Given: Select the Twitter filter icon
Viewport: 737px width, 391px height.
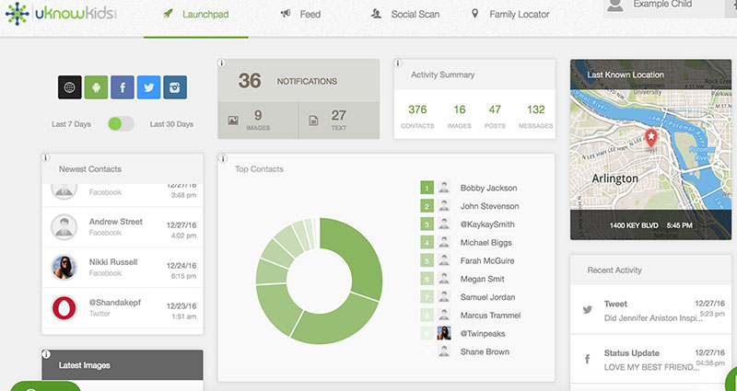Looking at the screenshot, I should [x=148, y=87].
